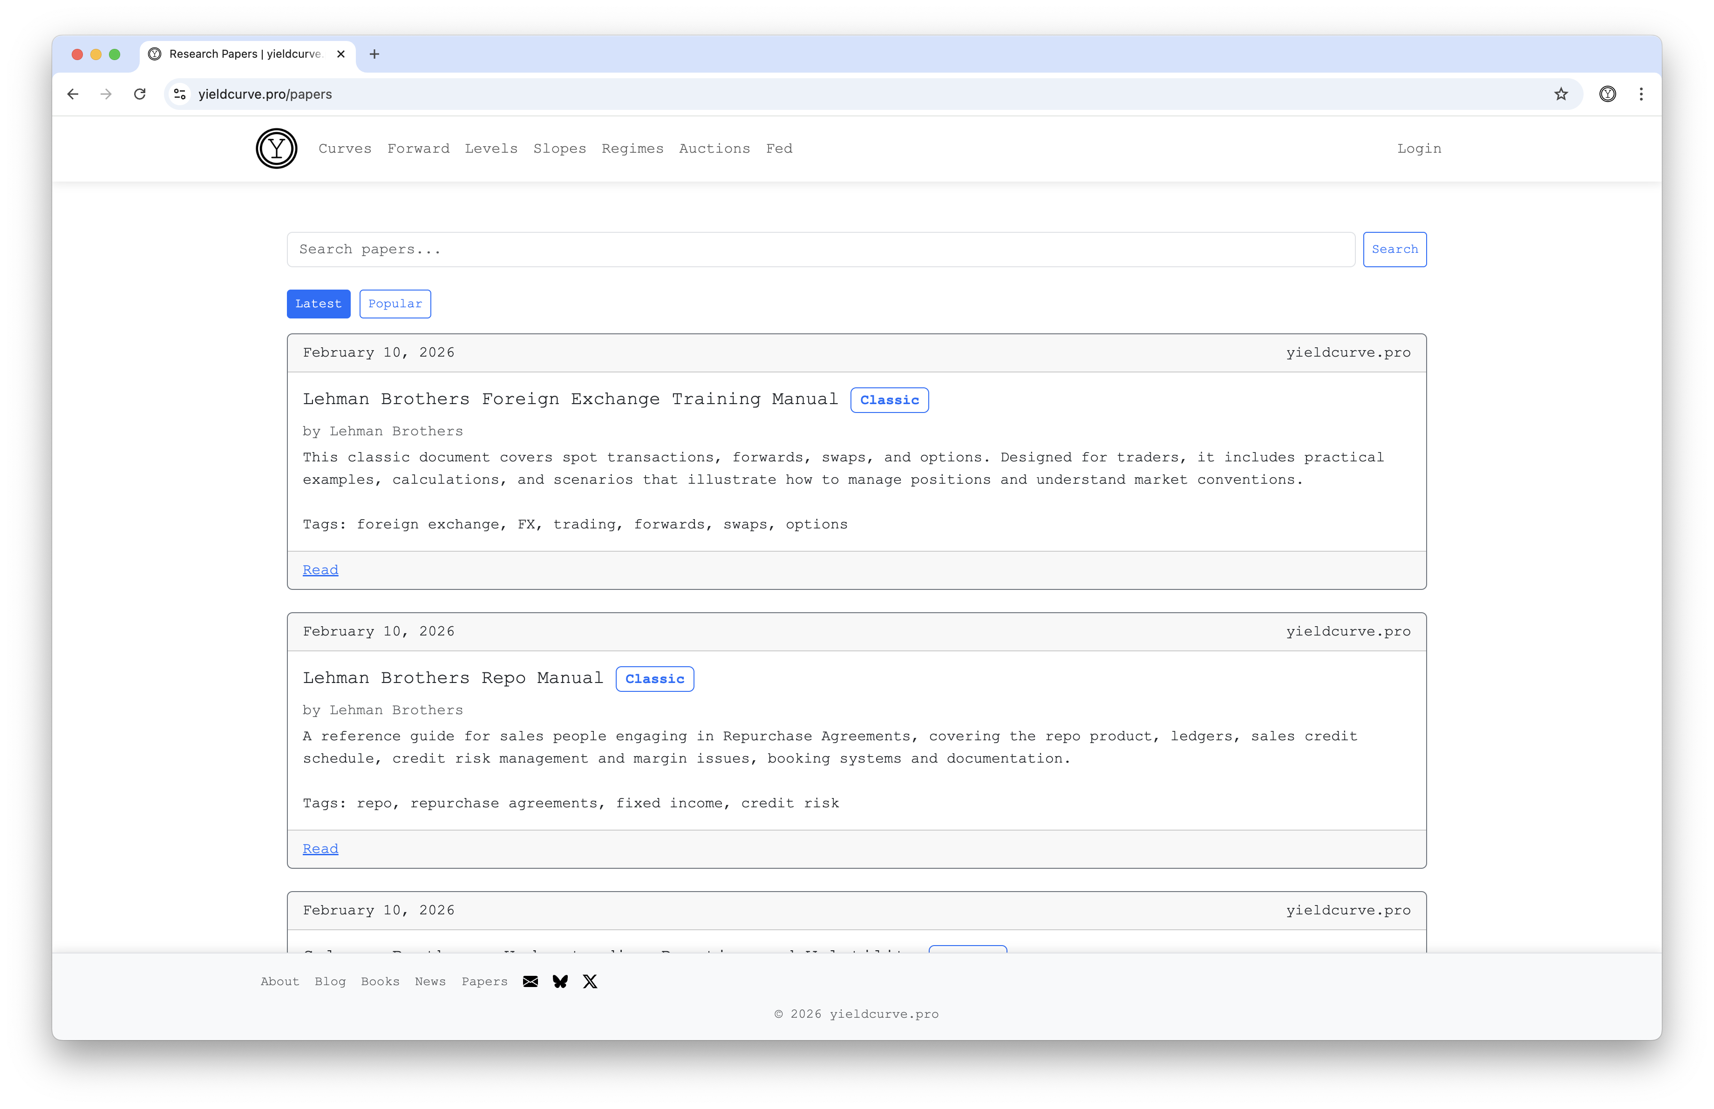Open the yieldcurve extension icon in toolbar
This screenshot has width=1714, height=1109.
click(x=1607, y=94)
